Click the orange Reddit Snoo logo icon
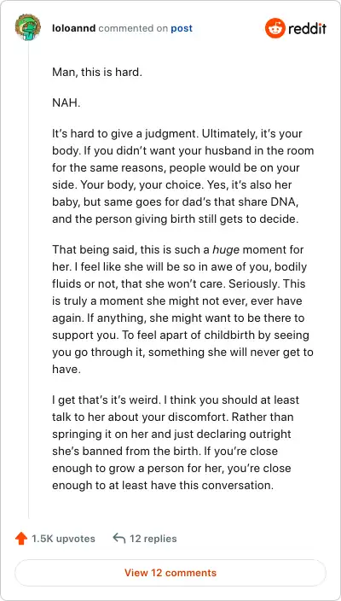 click(275, 28)
